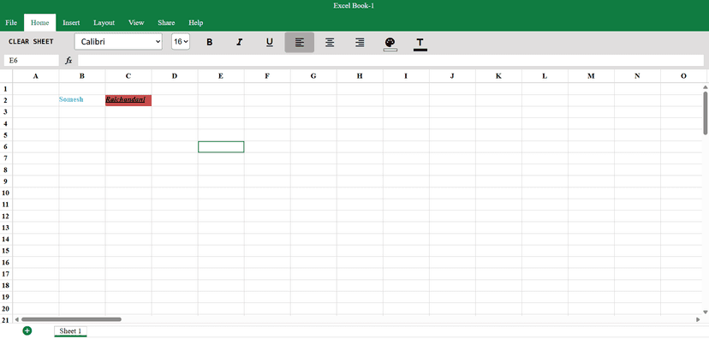
Task: Select column header C
Action: coord(128,76)
